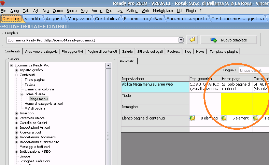The image size is (269, 165).
Task: Open the Anag menu
Action: 15,11
